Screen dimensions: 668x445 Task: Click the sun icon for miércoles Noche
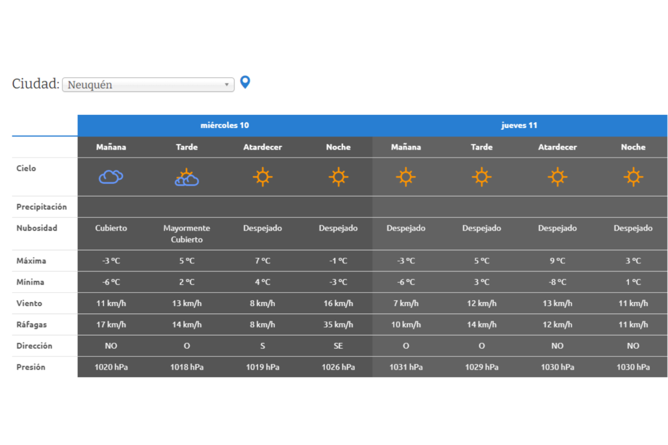click(x=338, y=177)
